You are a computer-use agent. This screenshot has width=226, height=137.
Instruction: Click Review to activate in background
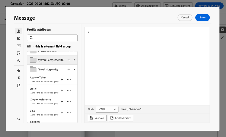pyautogui.click(x=209, y=5)
